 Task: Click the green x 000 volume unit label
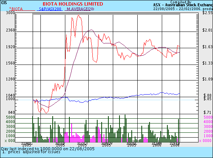tap(10, 141)
